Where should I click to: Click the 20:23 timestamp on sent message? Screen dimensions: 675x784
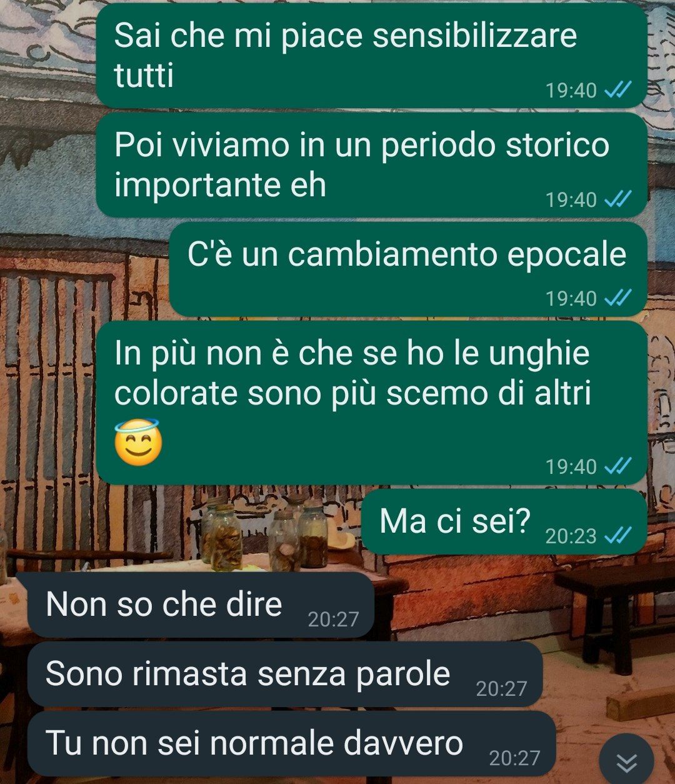[x=571, y=536]
